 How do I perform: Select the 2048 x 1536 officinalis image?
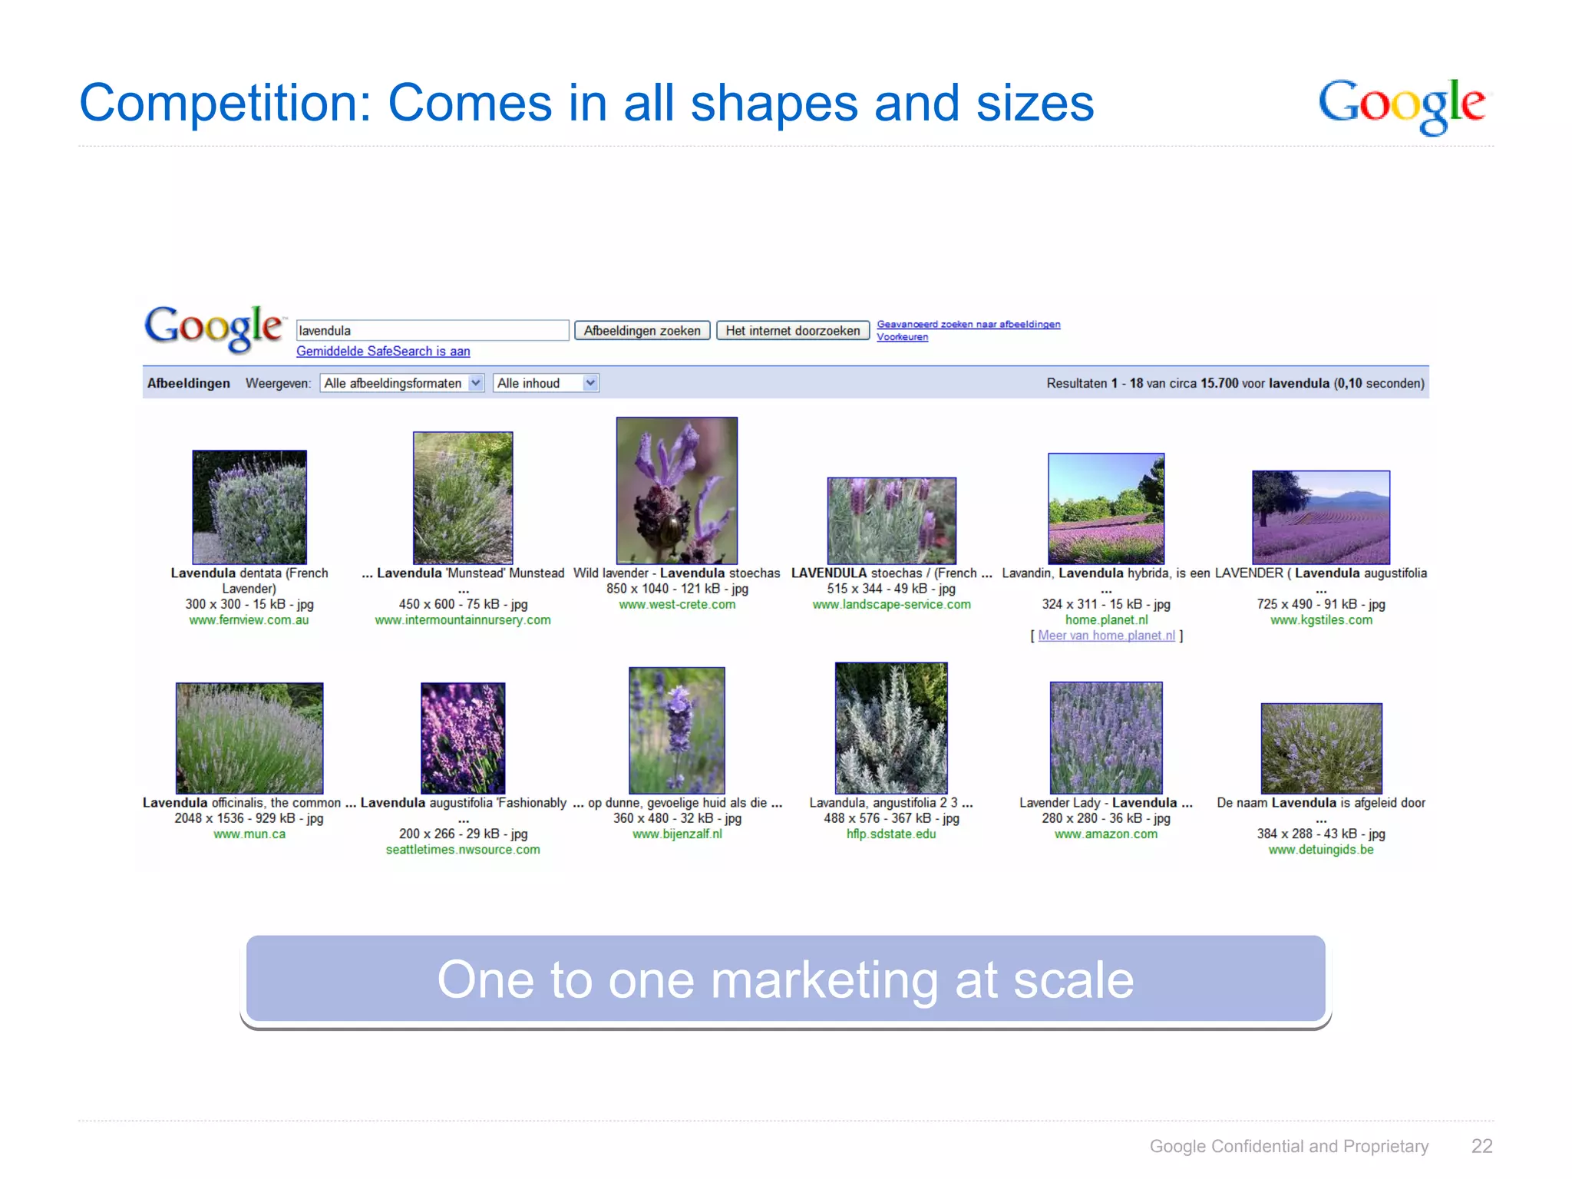(x=249, y=738)
